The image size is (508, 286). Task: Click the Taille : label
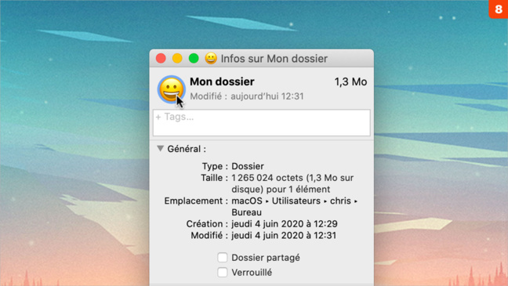coord(214,178)
